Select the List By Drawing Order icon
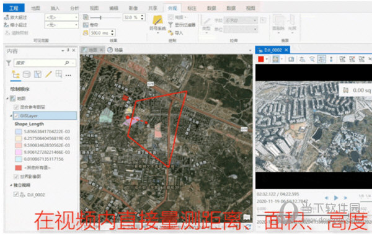Viewport: 372px width, 235px height. point(15,74)
